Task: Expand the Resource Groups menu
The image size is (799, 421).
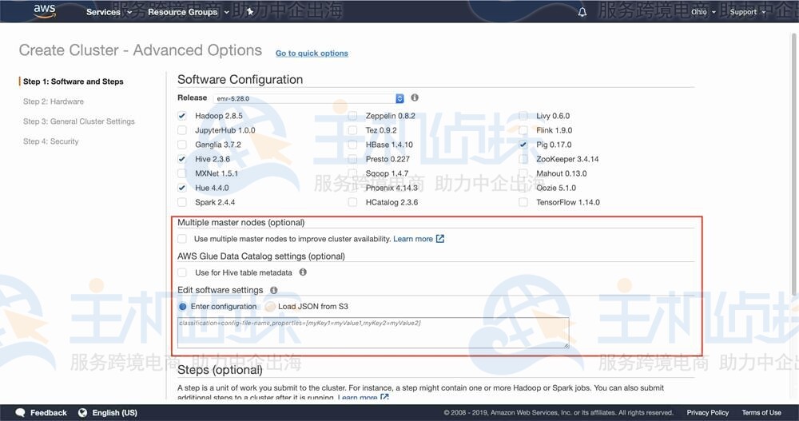Action: (188, 12)
